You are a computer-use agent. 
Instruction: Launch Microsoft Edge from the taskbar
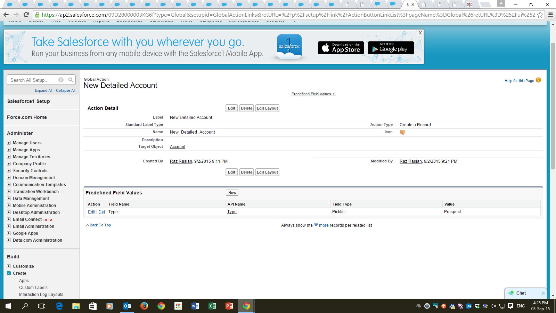[x=59, y=306]
